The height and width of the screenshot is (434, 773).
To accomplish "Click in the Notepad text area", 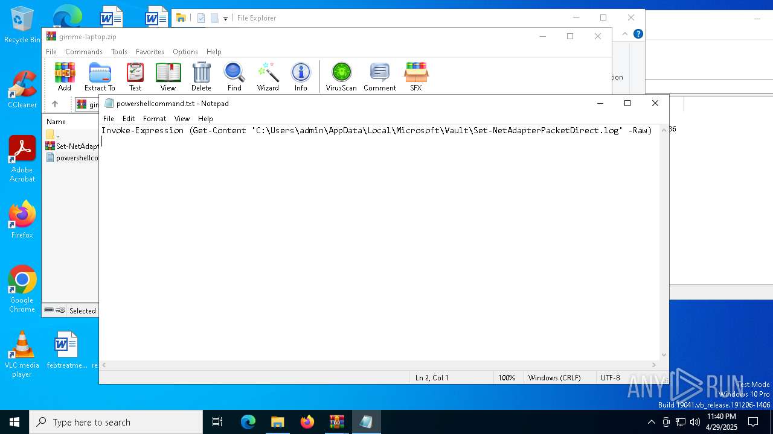I will [x=379, y=241].
